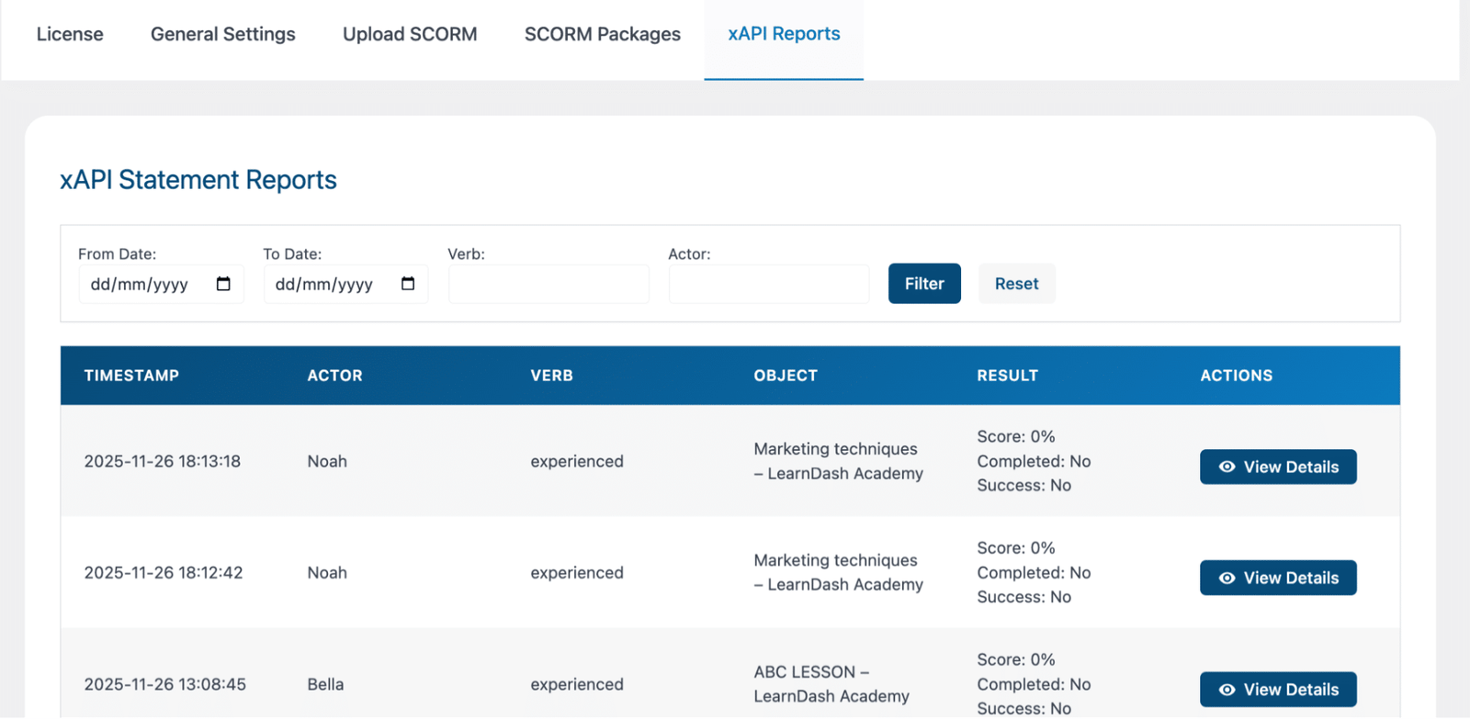The image size is (1470, 719).
Task: Click eye icon in Bella's row
Action: click(x=1227, y=690)
